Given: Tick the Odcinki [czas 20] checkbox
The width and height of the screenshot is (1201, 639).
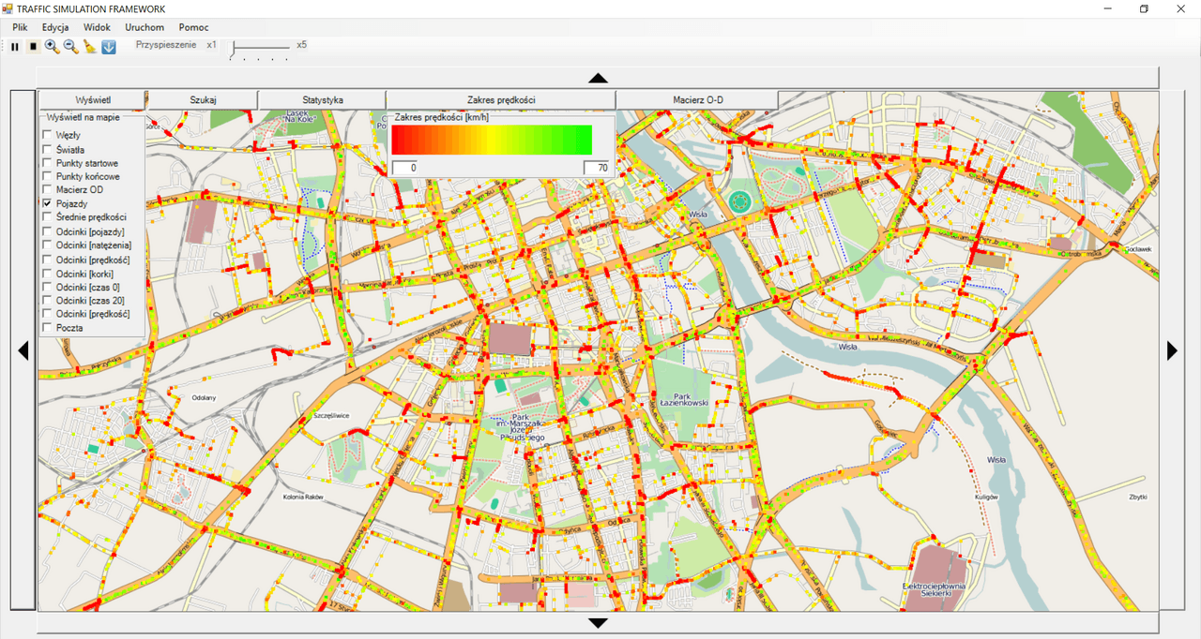Looking at the screenshot, I should tap(47, 301).
